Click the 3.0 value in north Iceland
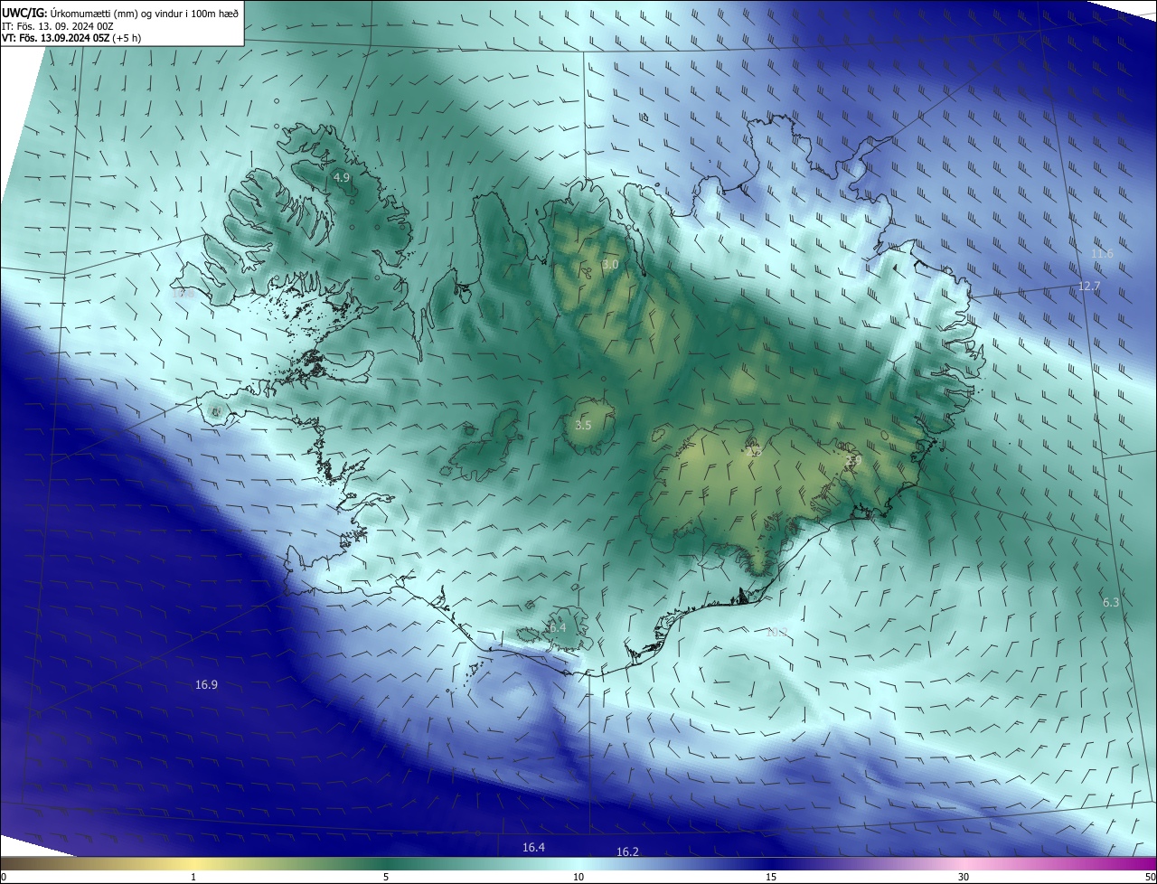 [x=610, y=265]
